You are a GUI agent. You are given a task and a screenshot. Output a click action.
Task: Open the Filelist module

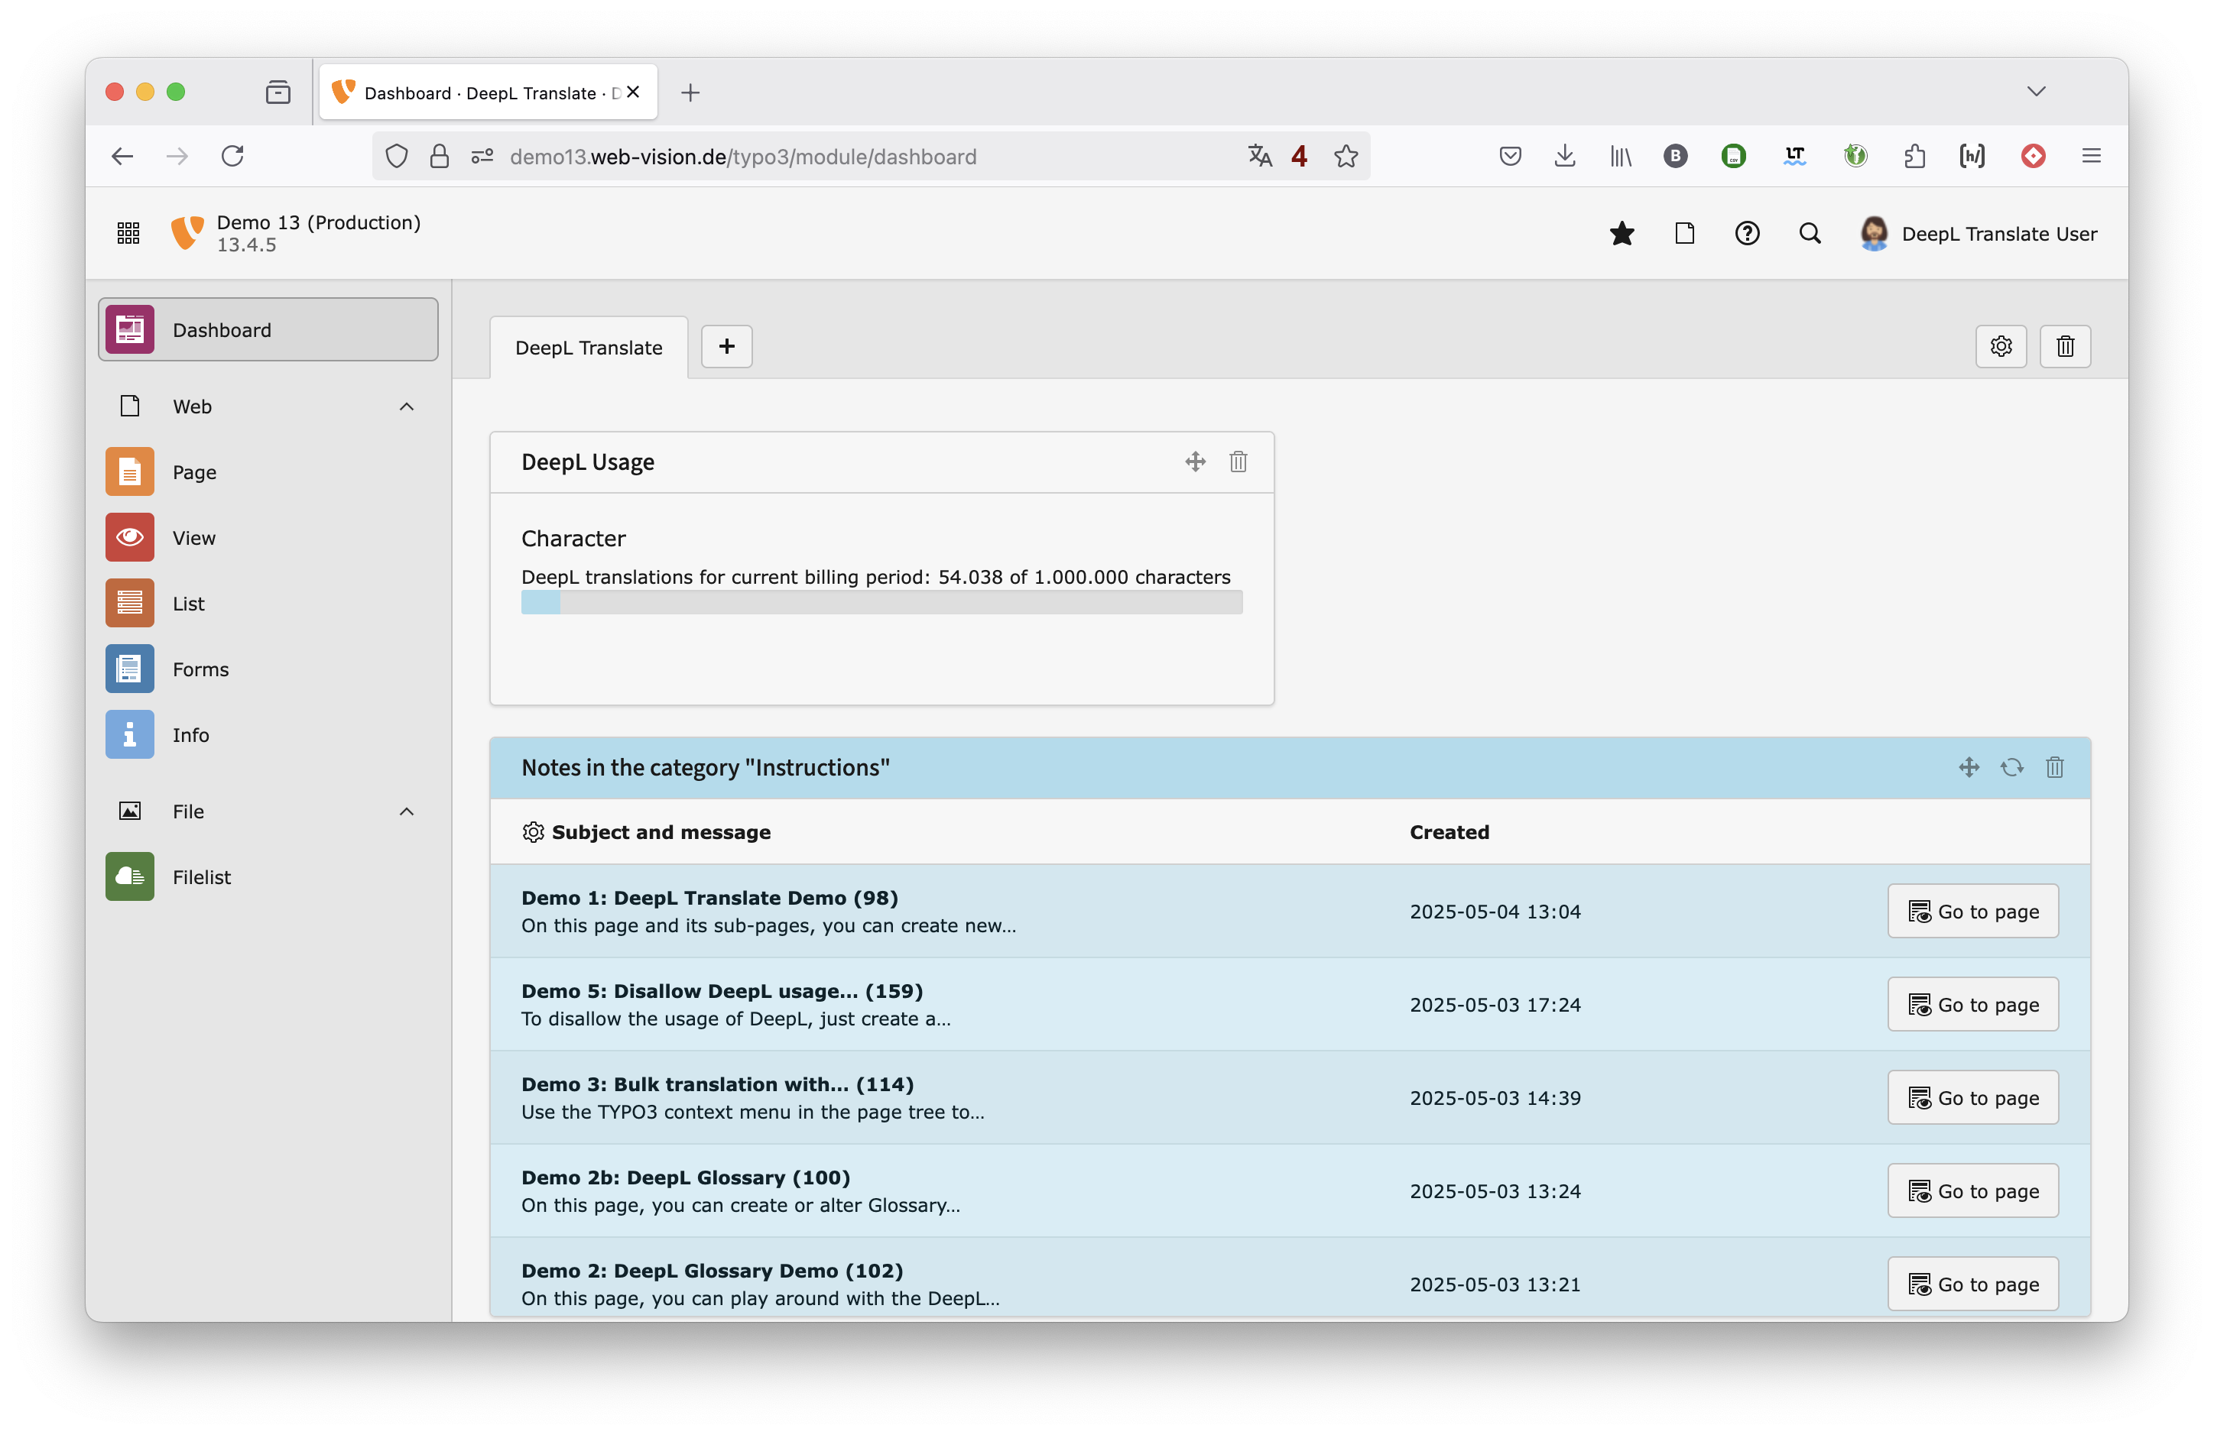[x=268, y=878]
